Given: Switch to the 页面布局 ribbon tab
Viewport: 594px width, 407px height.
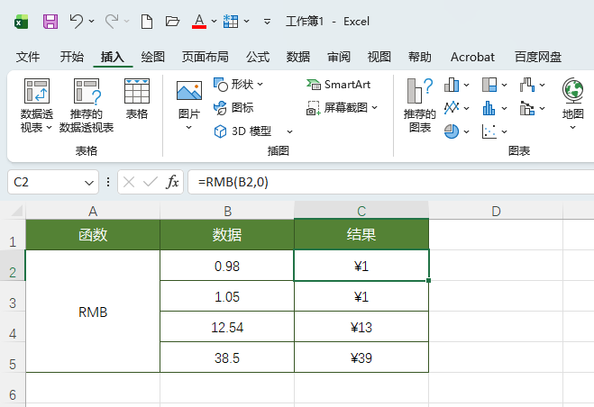Looking at the screenshot, I should coord(205,57).
